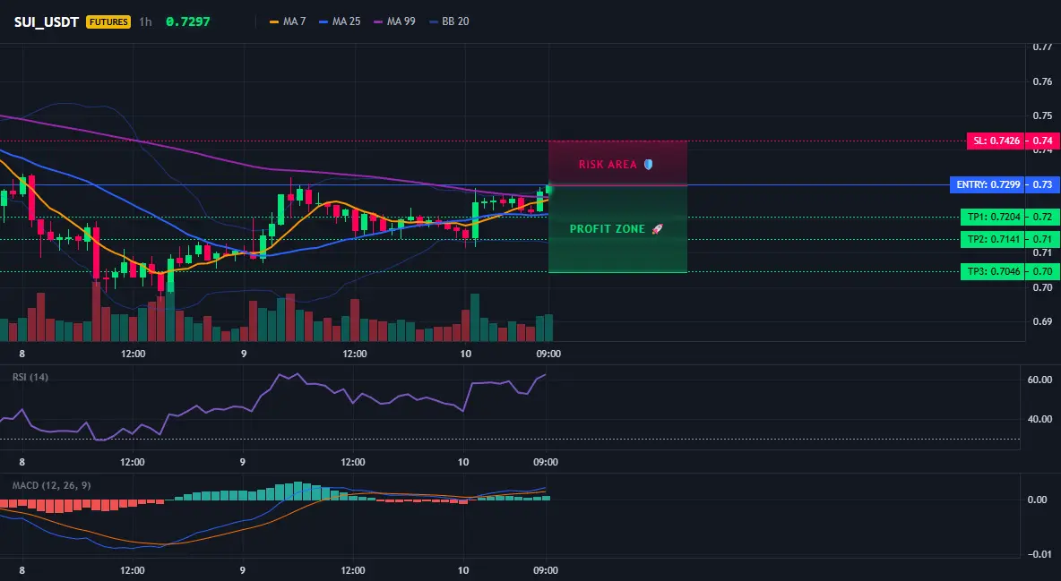Viewport: 1061px width, 581px height.
Task: Toggle the BB 20 legend entry
Action: 449,21
